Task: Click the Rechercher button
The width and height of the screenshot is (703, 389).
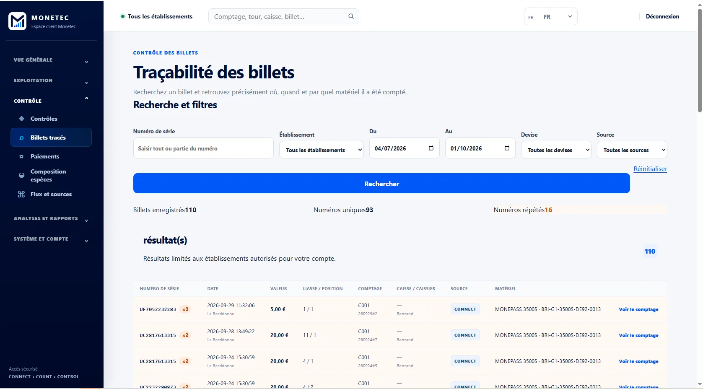Action: coord(381,183)
